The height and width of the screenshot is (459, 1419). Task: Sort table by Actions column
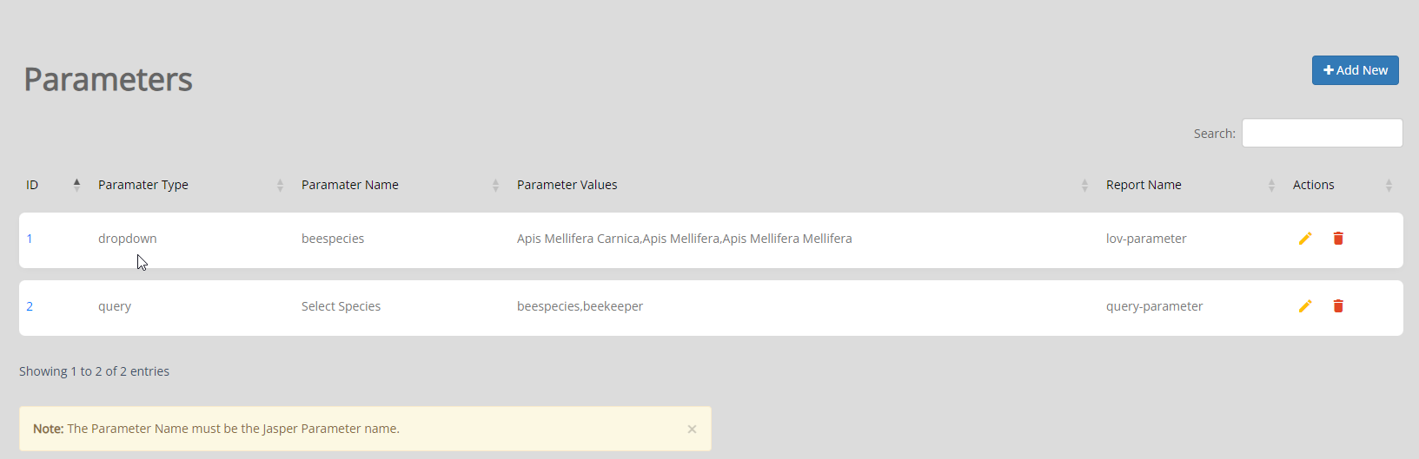(x=1343, y=185)
